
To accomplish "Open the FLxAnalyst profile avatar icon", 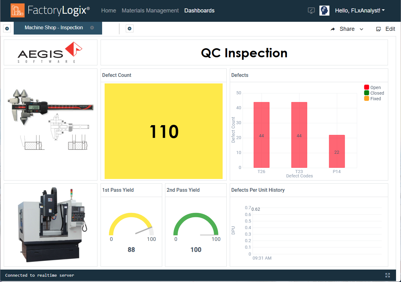I will [x=324, y=10].
